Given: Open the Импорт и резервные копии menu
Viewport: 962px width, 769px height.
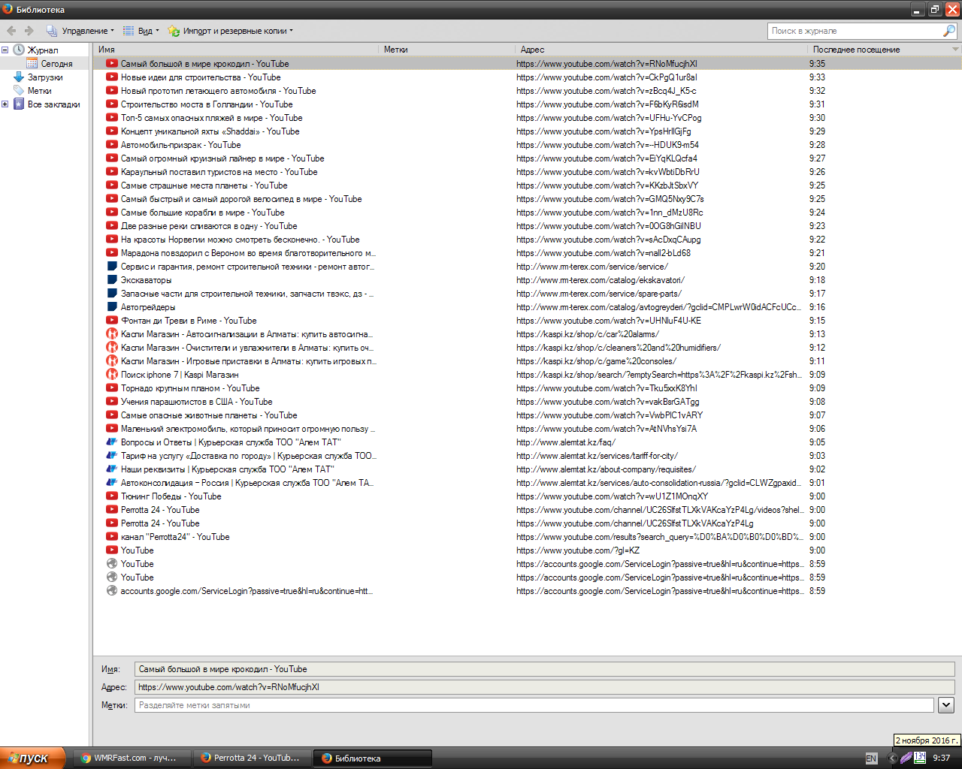Looking at the screenshot, I should click(x=231, y=31).
